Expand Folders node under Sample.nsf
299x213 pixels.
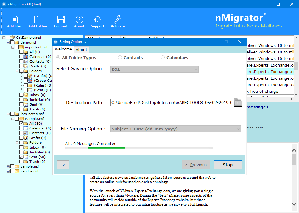tap(17, 143)
